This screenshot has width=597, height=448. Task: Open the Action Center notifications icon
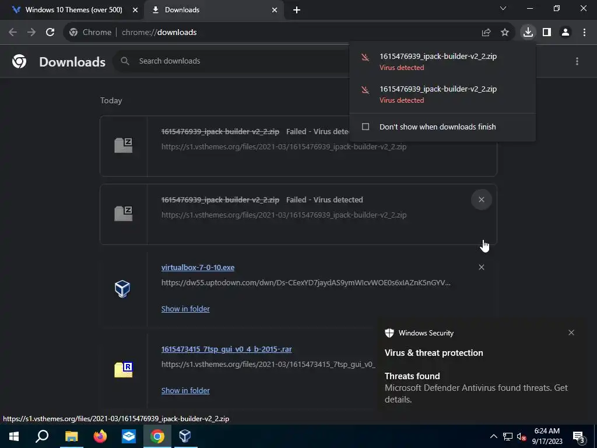click(578, 437)
